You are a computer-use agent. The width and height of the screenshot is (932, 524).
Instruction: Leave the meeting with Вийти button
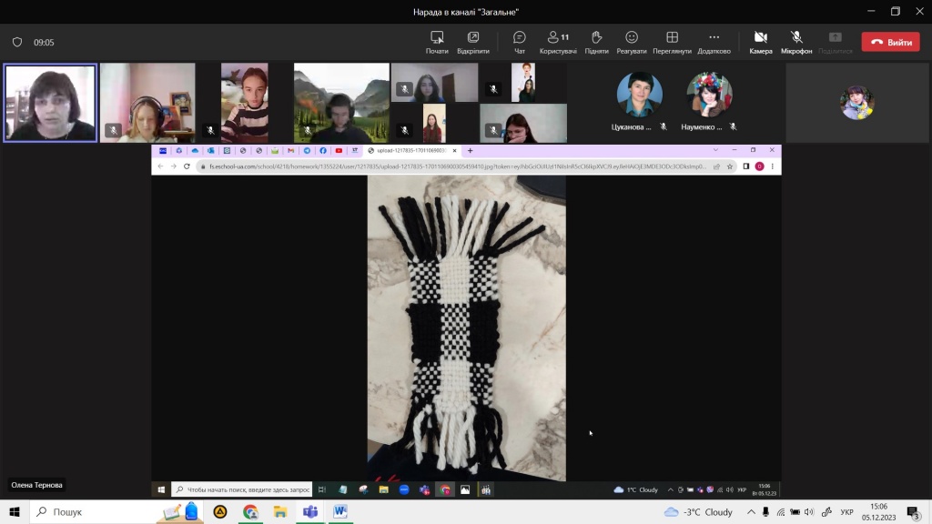(x=890, y=42)
